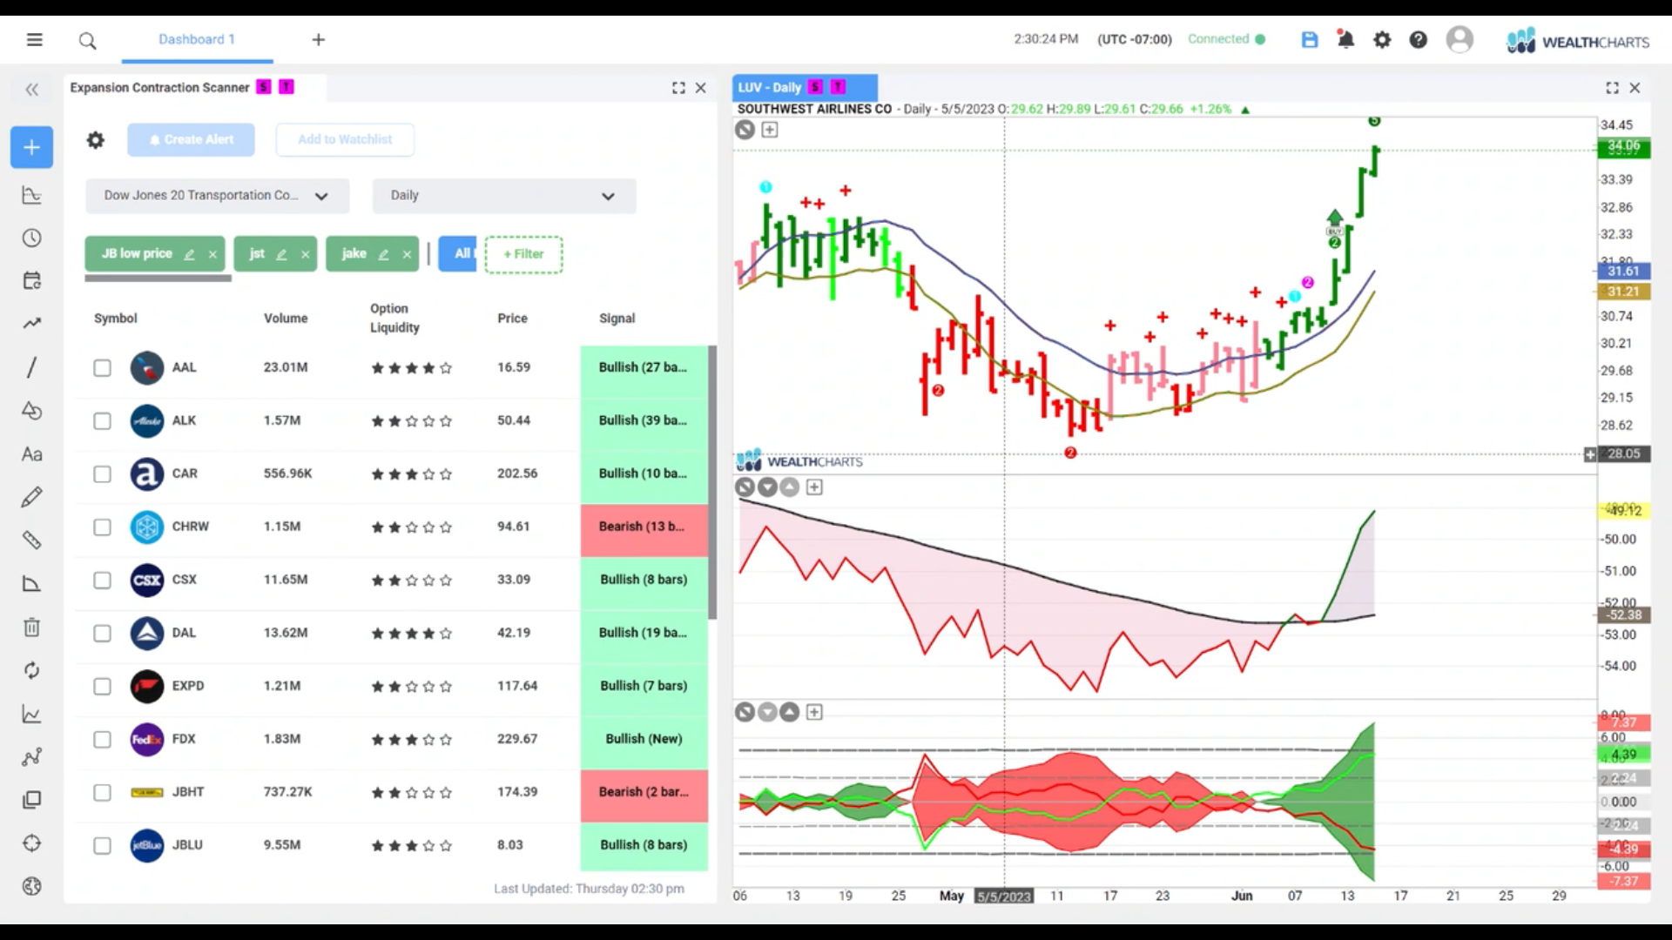The height and width of the screenshot is (940, 1672).
Task: Click the Bearish (13 b... signal for CHRW
Action: [x=644, y=527]
